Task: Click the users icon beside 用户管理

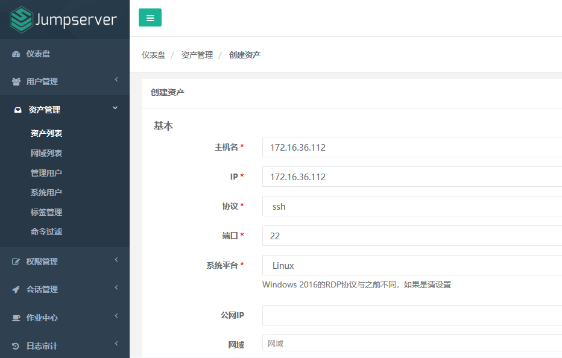Action: pyautogui.click(x=16, y=82)
